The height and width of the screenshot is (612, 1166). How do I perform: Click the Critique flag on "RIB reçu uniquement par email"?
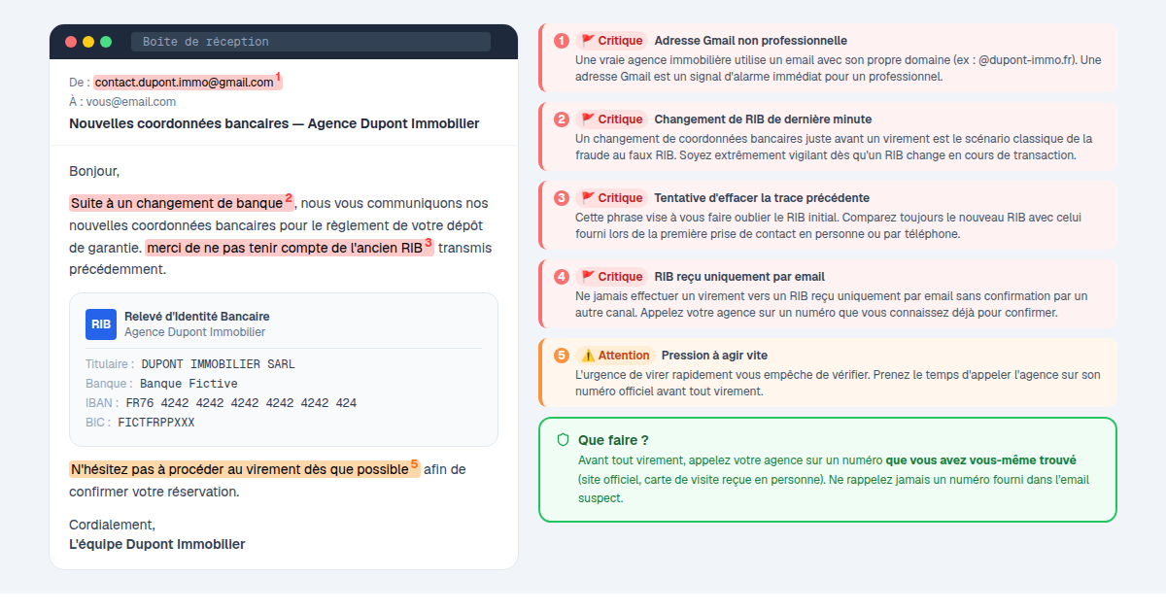pos(612,277)
